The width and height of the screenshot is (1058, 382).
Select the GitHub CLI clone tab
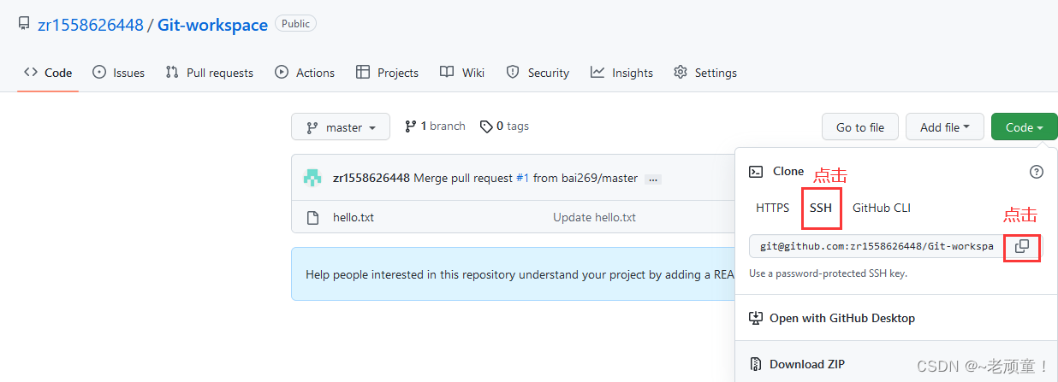click(882, 208)
